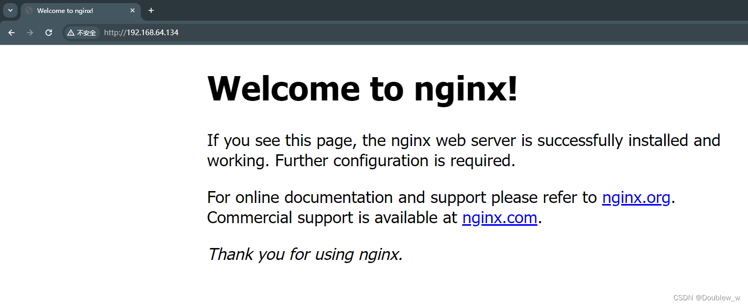This screenshot has height=306, width=748.
Task: Navigate forward with the forward arrow
Action: [x=30, y=32]
